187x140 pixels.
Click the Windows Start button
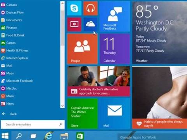[5, 136]
